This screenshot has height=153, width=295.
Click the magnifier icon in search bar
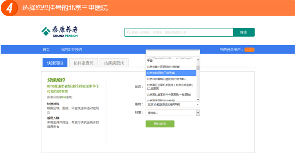coord(129,32)
